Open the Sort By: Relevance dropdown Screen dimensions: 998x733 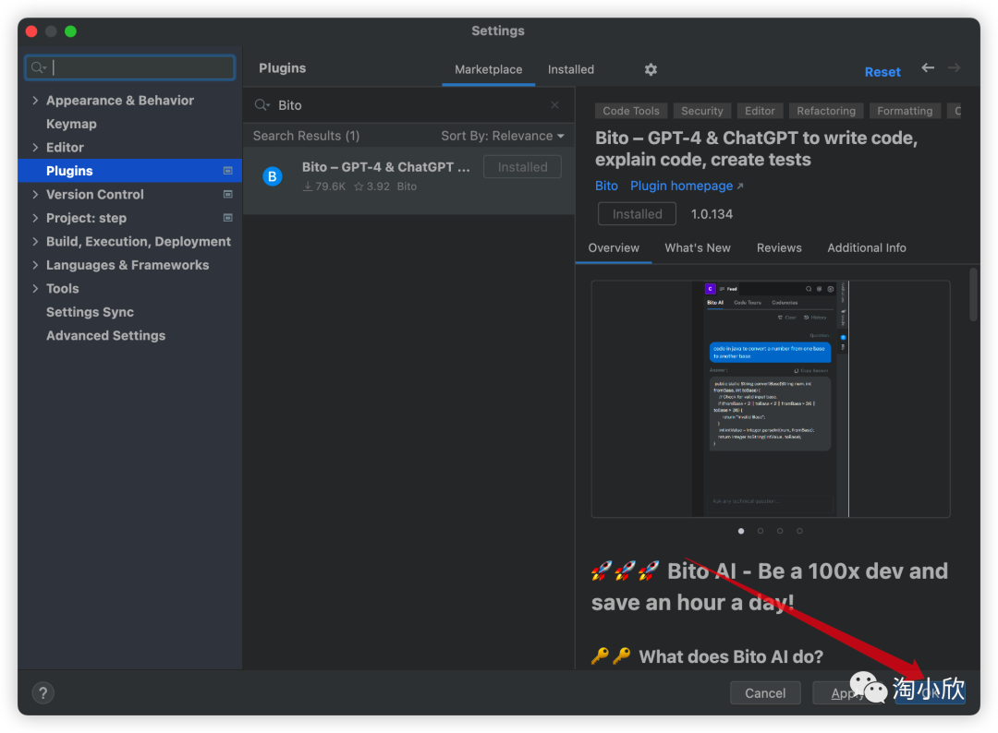(502, 136)
